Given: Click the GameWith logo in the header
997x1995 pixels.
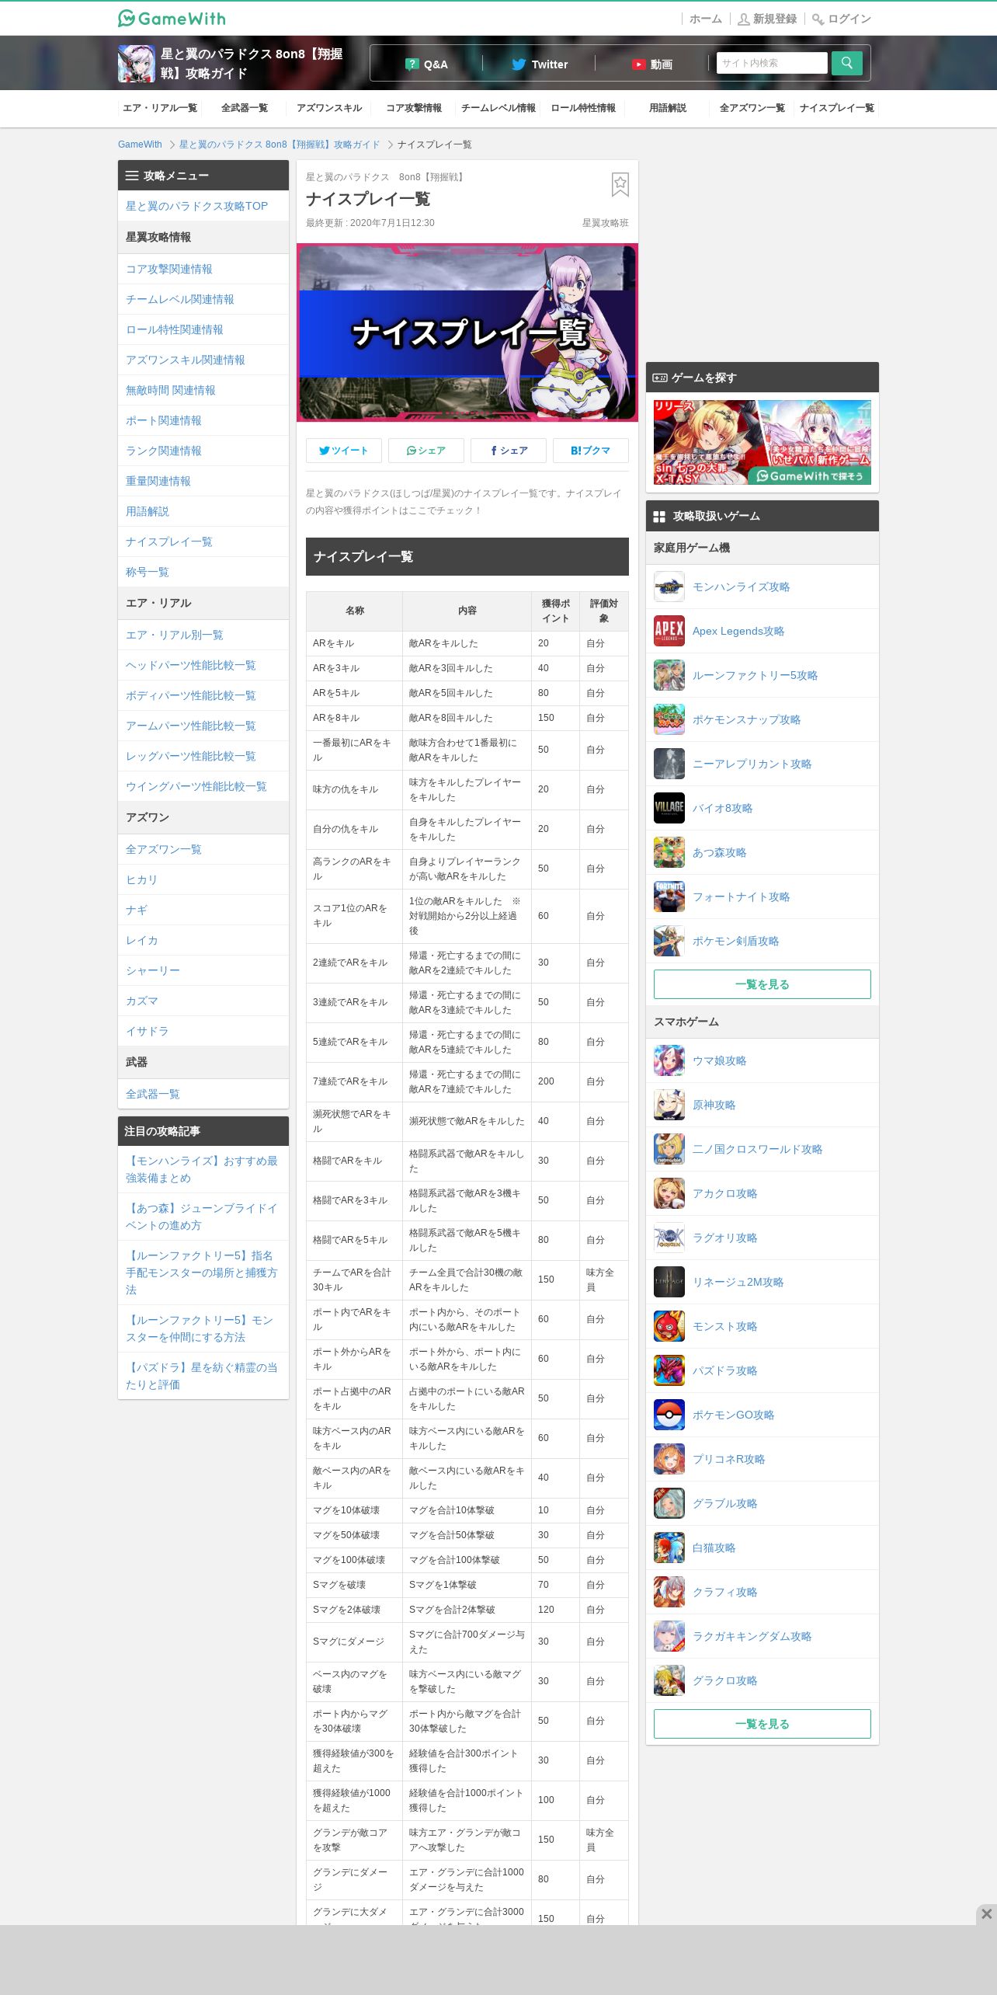Looking at the screenshot, I should coord(172,18).
